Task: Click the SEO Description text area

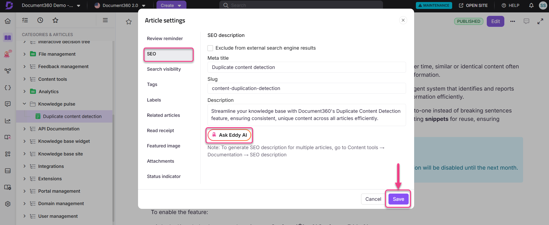Action: [307, 115]
